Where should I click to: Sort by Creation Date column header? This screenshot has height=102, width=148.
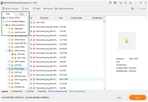coord(81,18)
